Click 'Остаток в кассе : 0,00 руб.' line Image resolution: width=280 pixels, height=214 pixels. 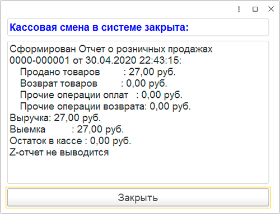[71, 141]
